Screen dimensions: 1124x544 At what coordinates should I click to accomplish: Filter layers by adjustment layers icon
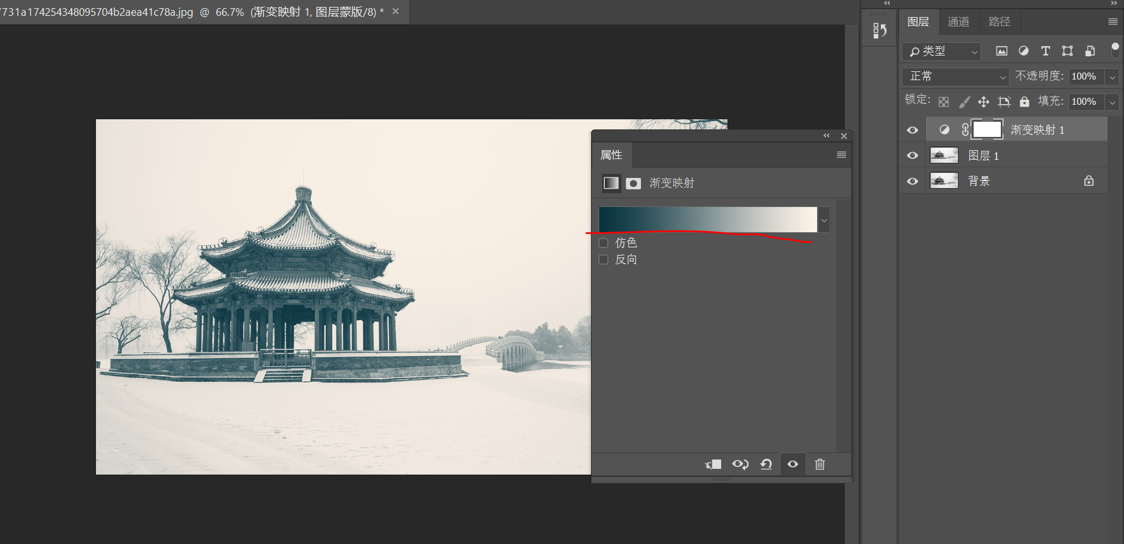click(1024, 51)
